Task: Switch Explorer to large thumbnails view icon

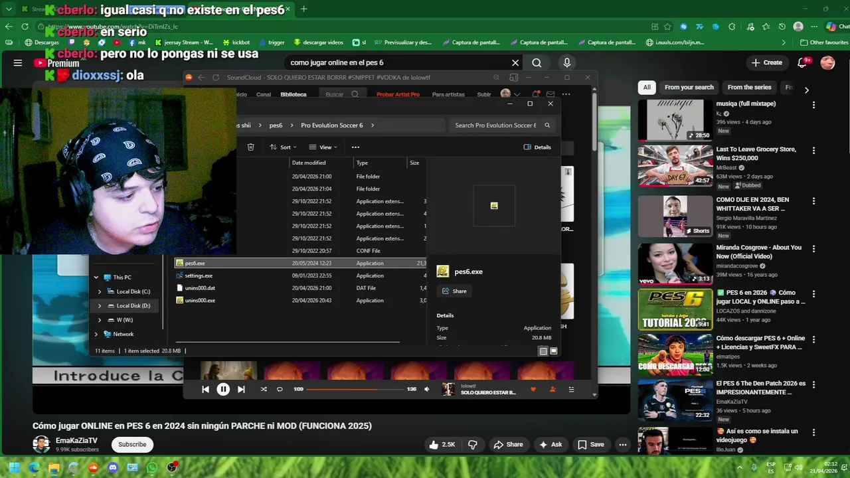Action: pos(554,351)
